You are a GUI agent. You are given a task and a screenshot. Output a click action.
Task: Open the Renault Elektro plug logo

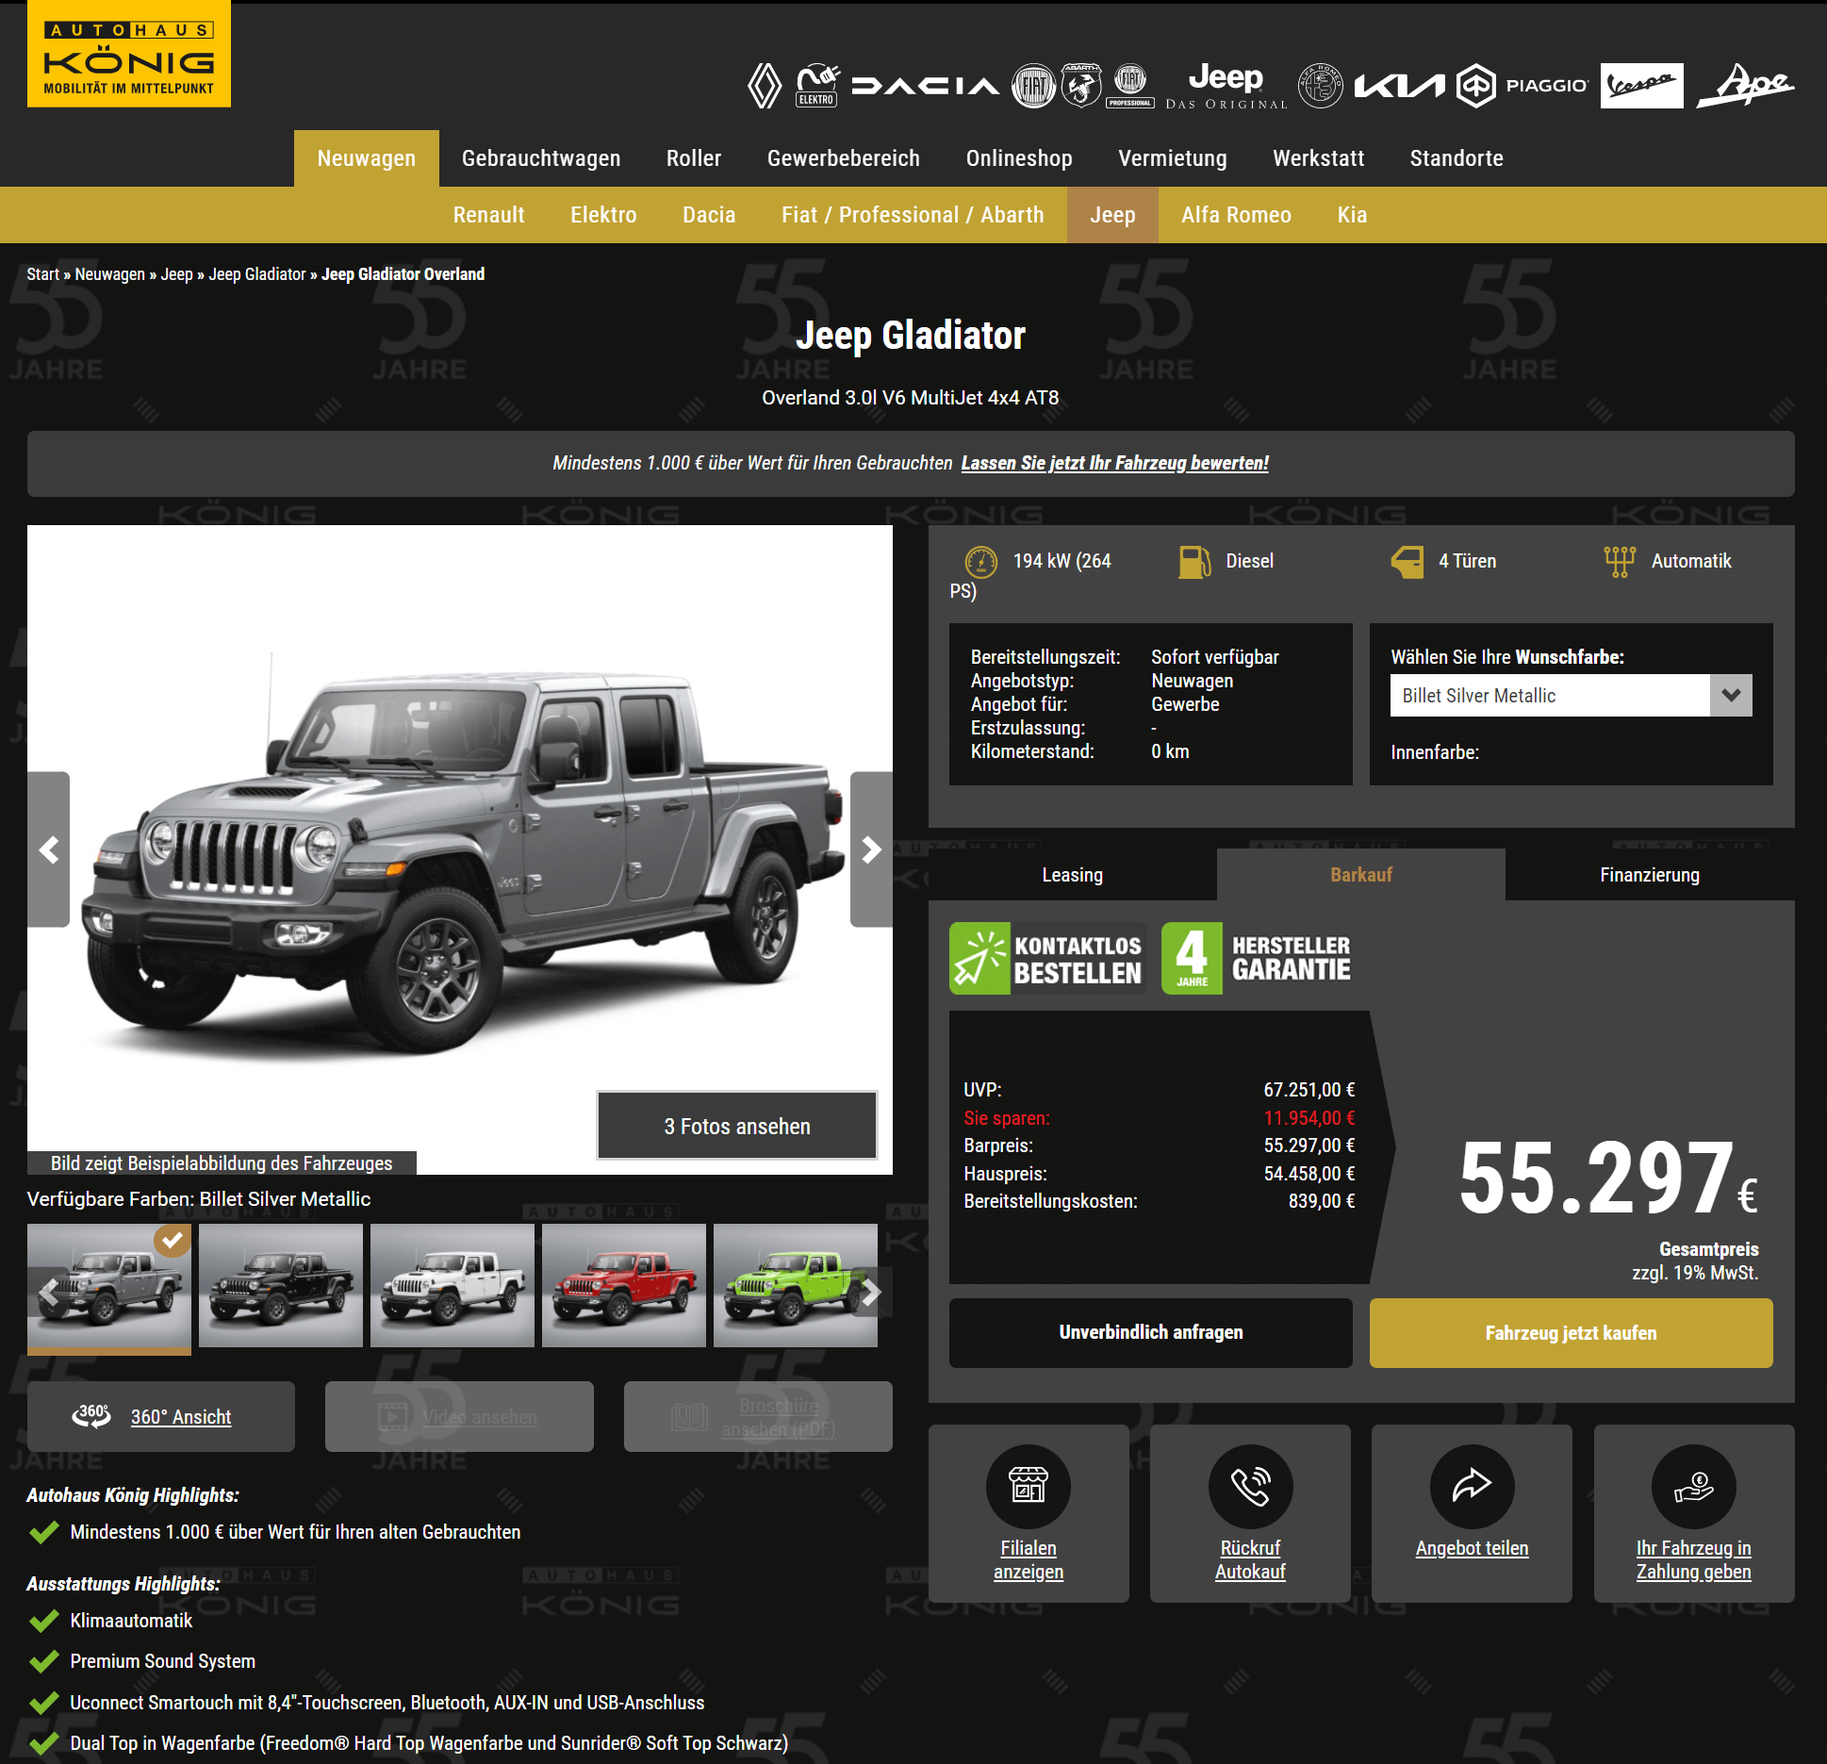(x=817, y=86)
